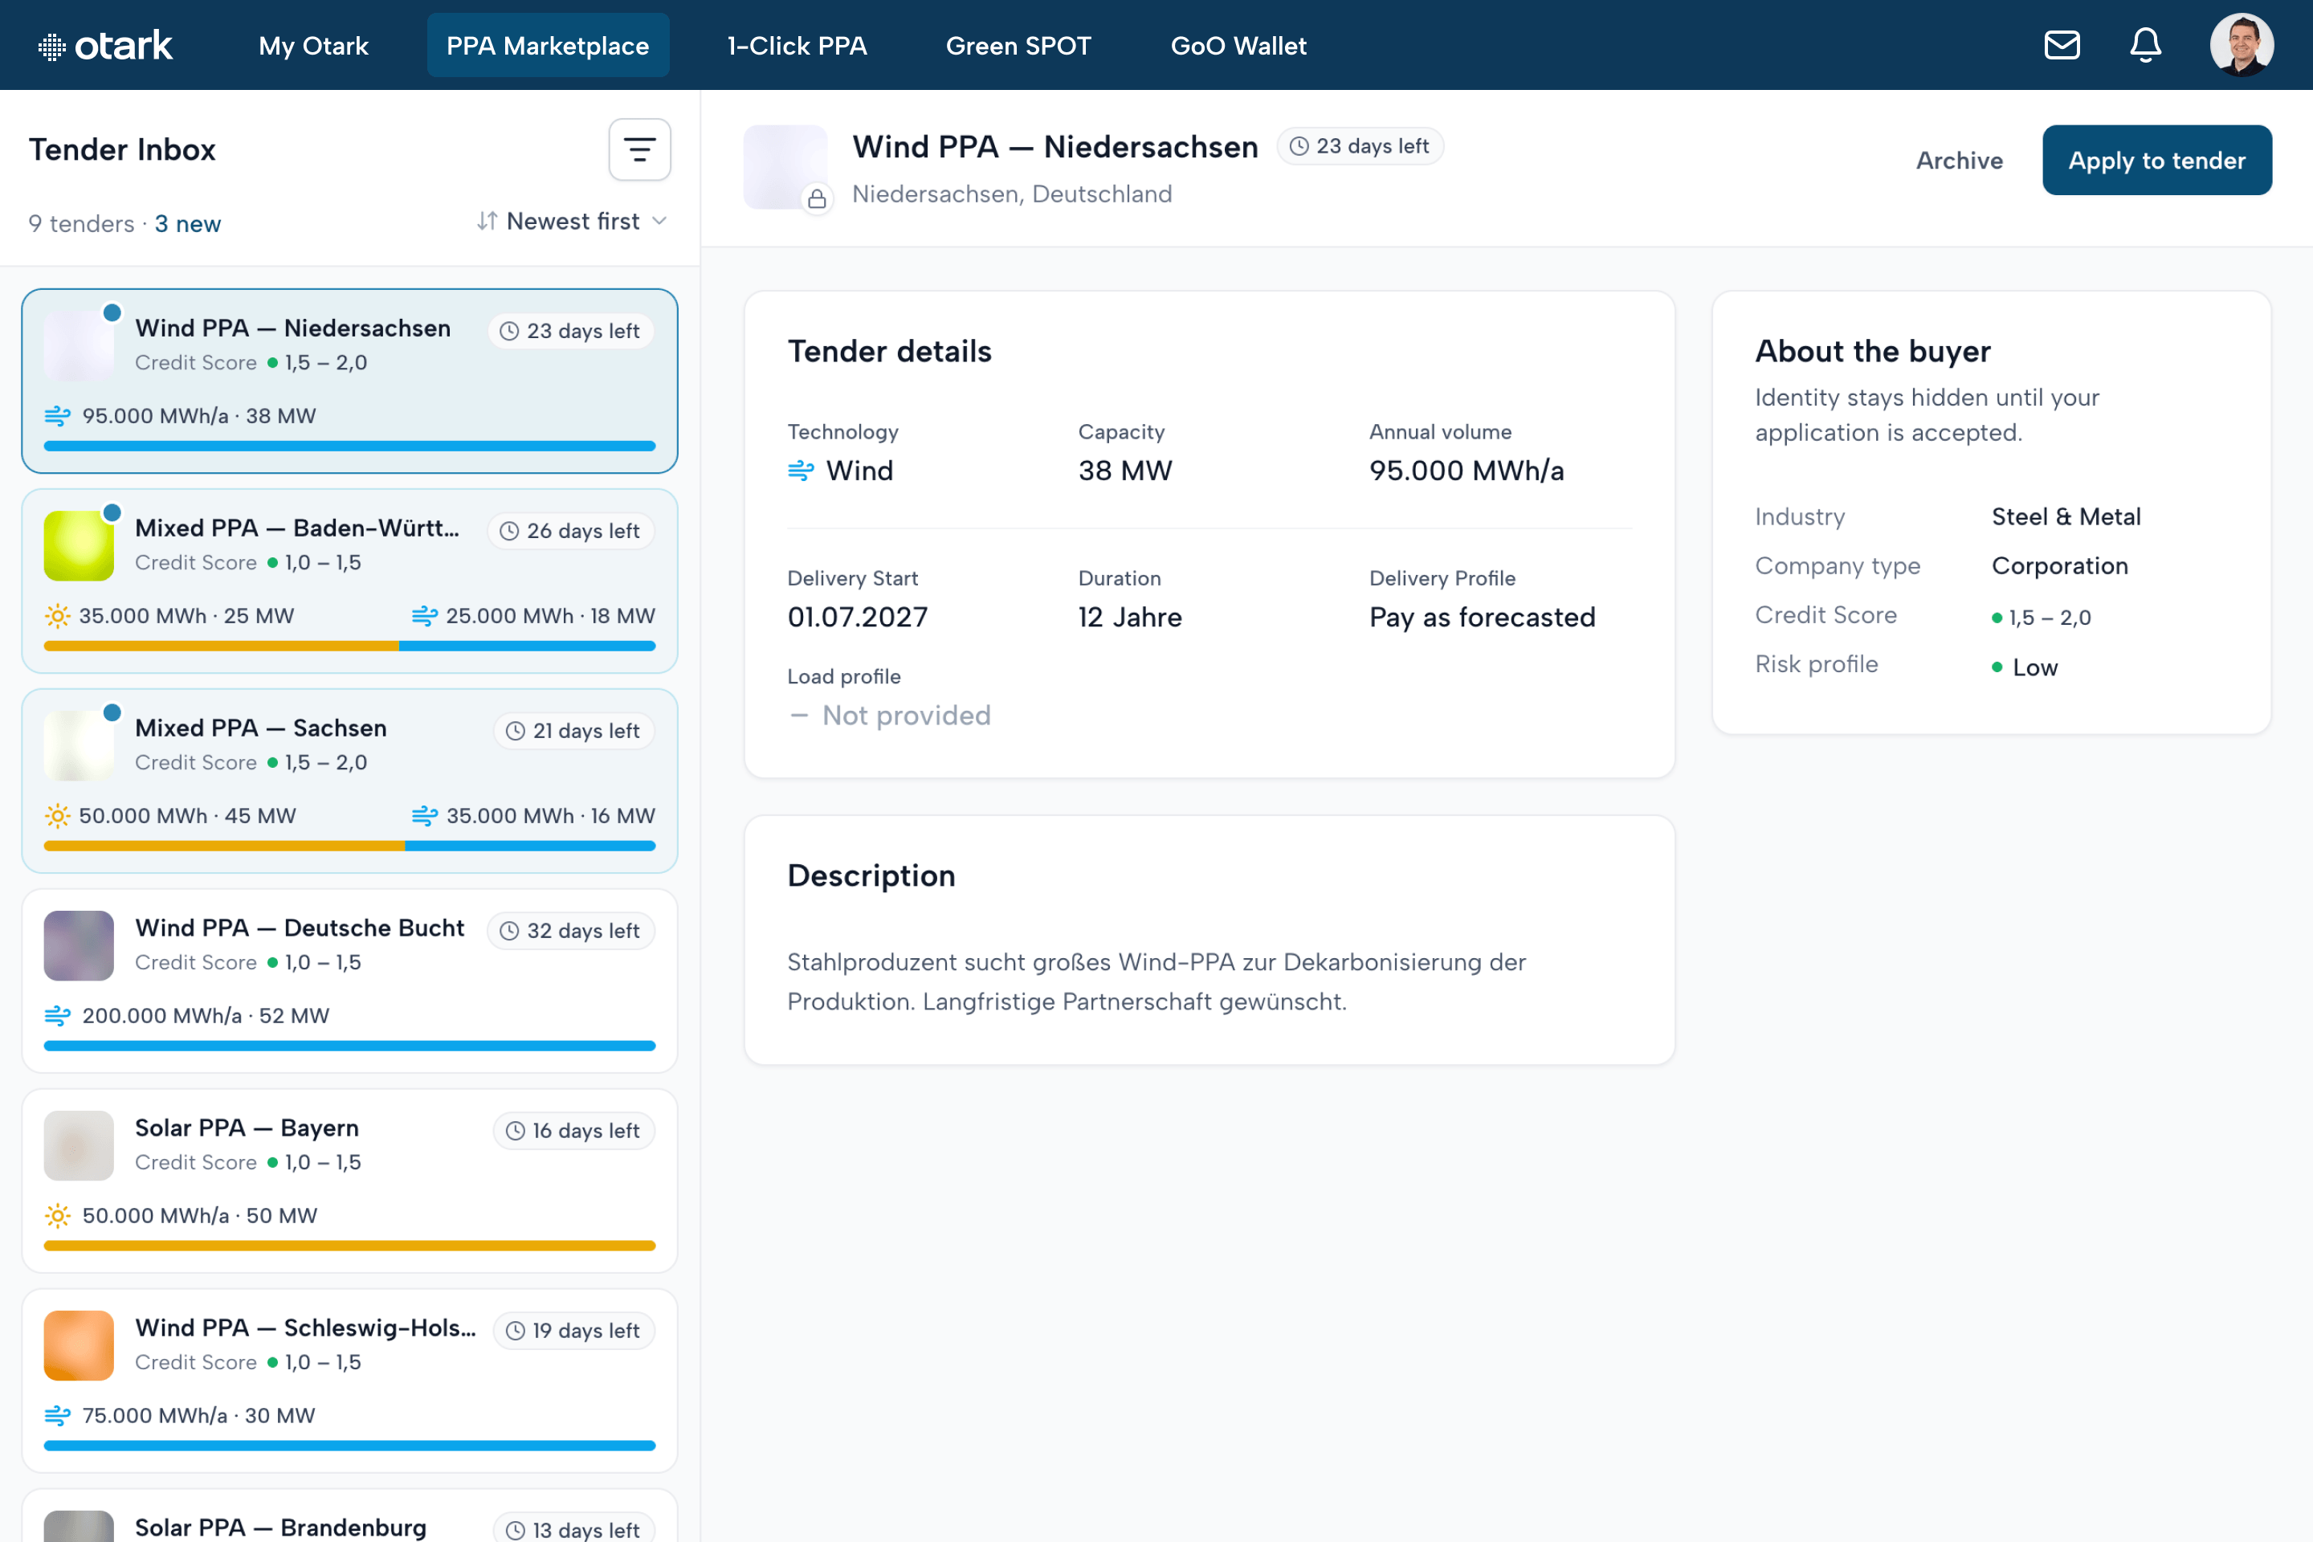The width and height of the screenshot is (2313, 1542).
Task: Click wind icon beside 75.000 MWh/a
Action: (57, 1415)
